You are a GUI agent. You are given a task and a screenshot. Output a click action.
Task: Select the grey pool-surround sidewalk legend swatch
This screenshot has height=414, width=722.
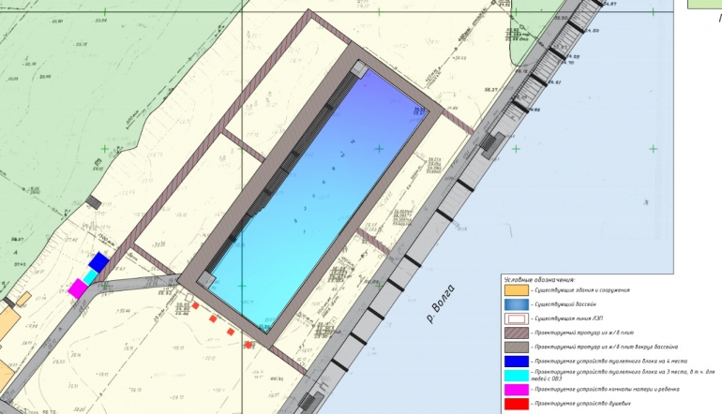tap(516, 347)
